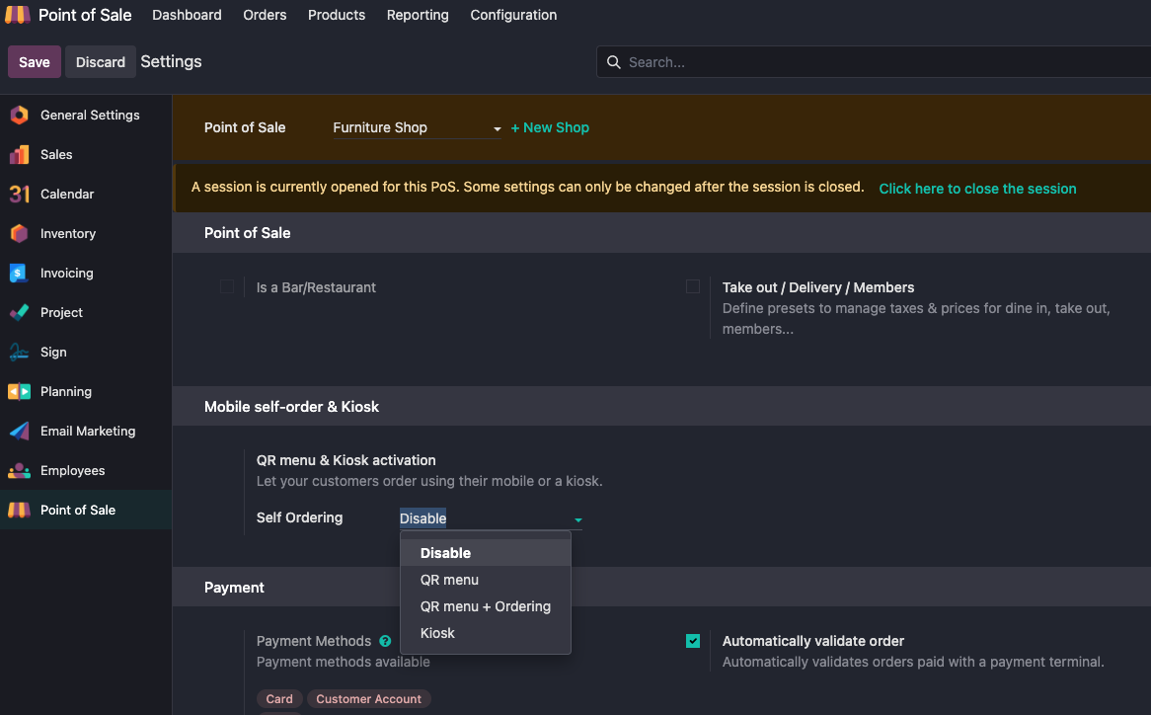Open Invoicing settings icon
Image resolution: width=1151 pixels, height=715 pixels.
coord(19,274)
